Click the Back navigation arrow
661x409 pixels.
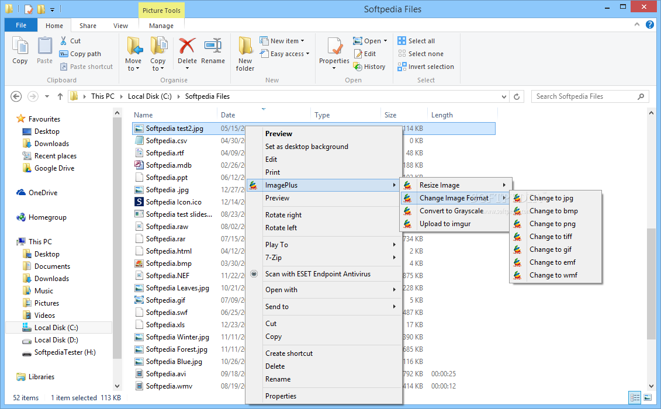[16, 96]
